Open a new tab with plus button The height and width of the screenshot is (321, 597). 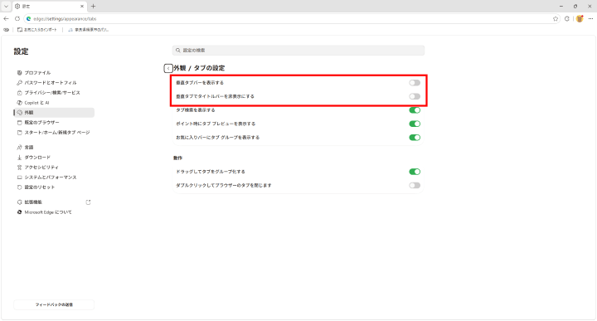93,6
